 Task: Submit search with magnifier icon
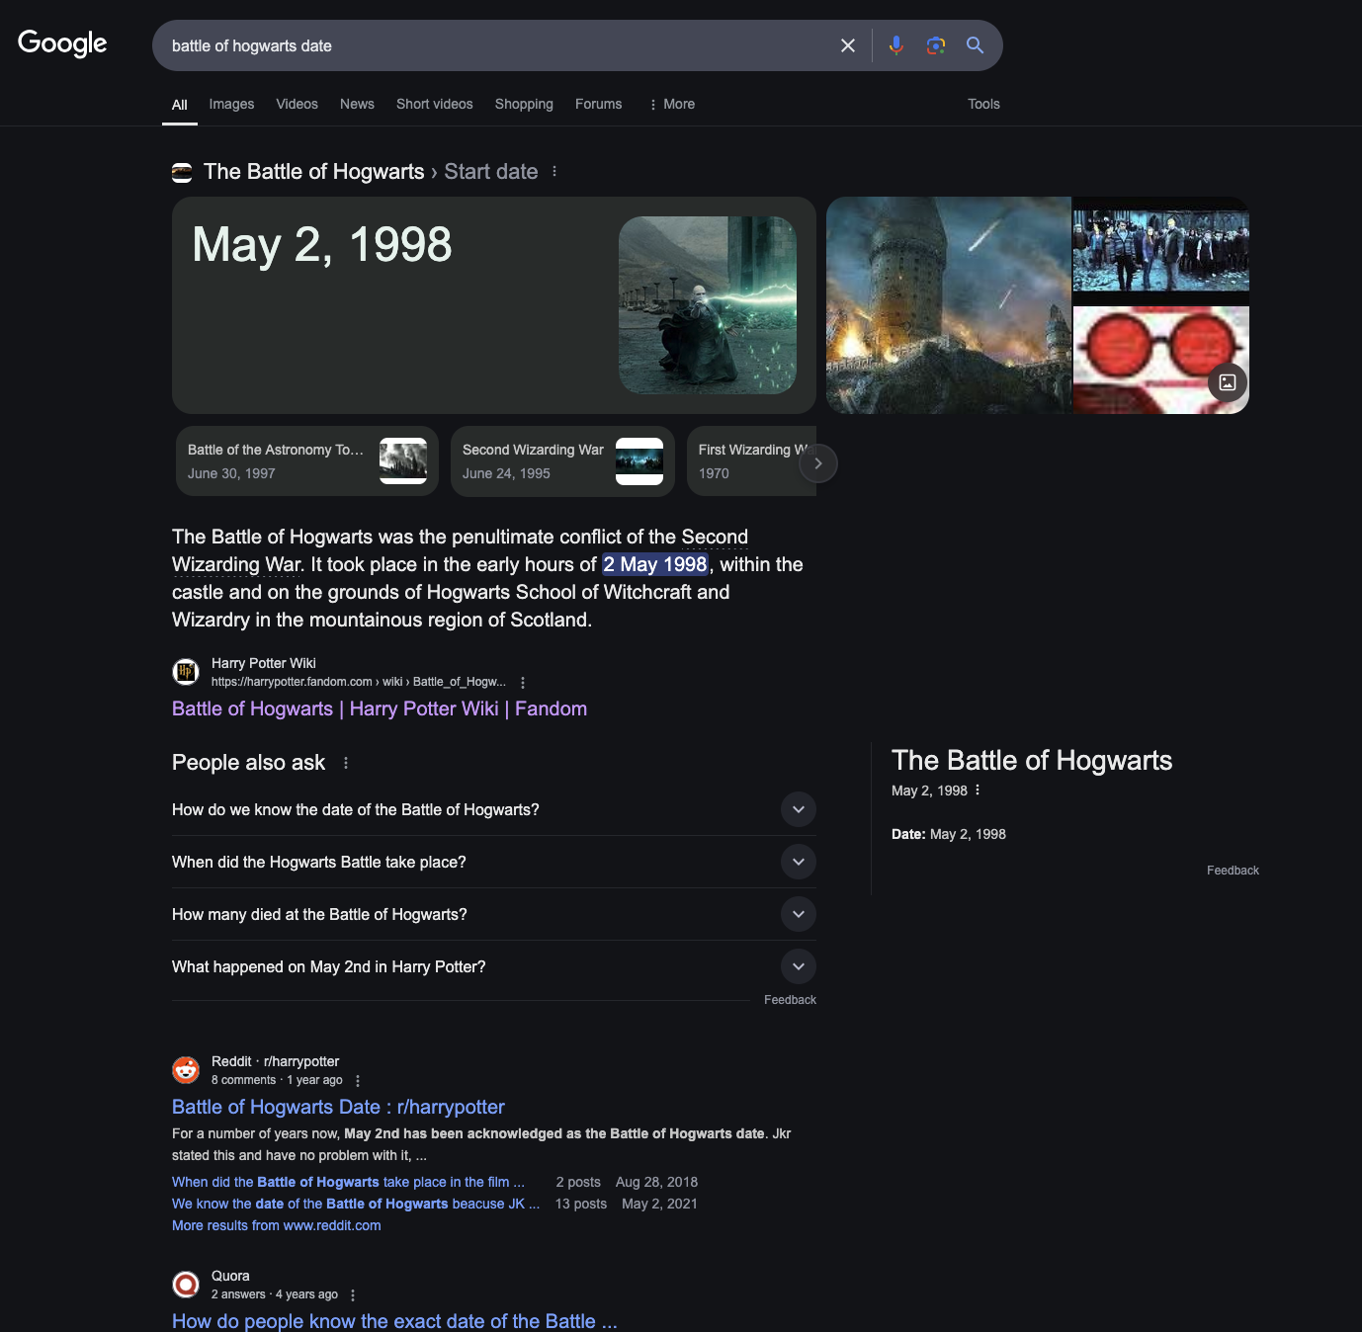(x=976, y=45)
